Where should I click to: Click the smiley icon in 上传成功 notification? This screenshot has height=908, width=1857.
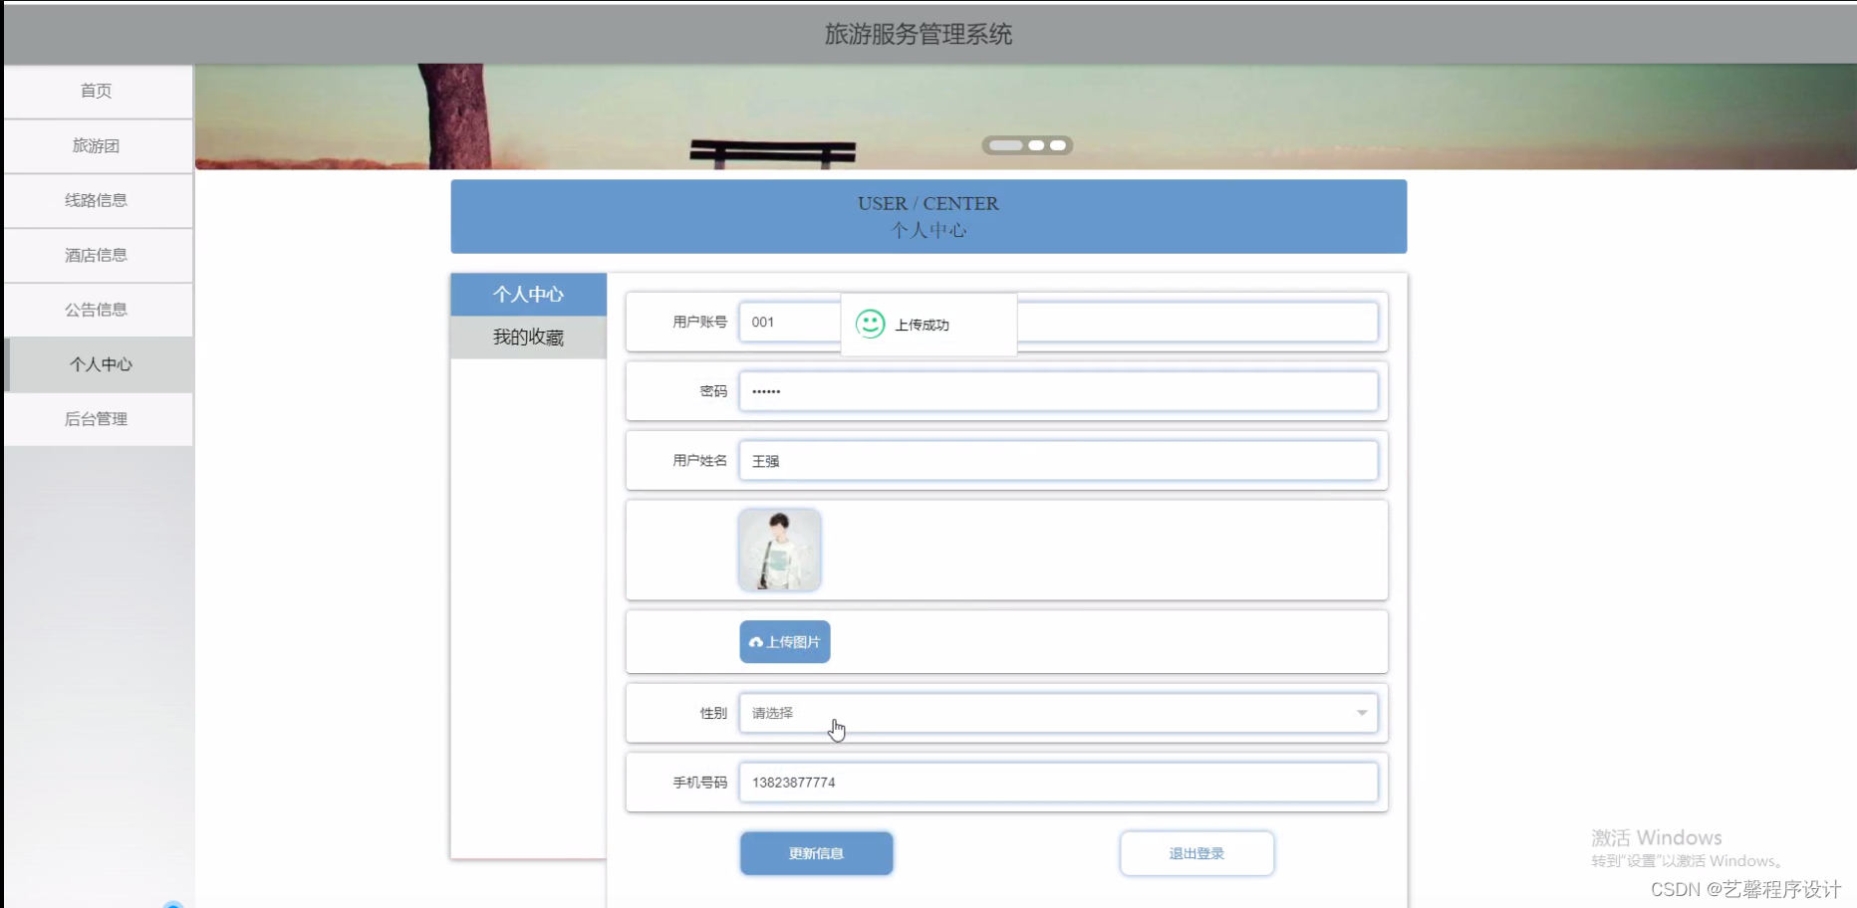869,323
